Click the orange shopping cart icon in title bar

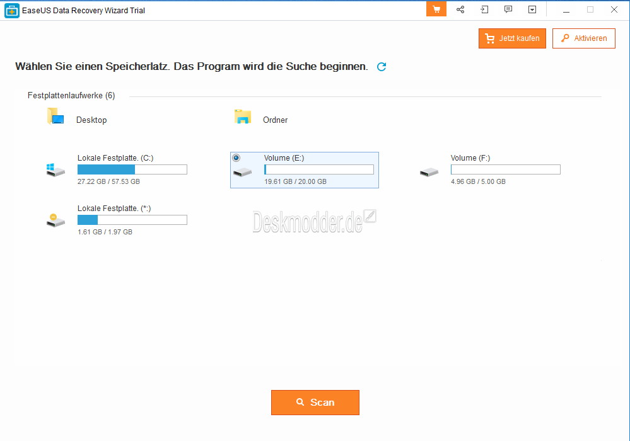point(436,9)
